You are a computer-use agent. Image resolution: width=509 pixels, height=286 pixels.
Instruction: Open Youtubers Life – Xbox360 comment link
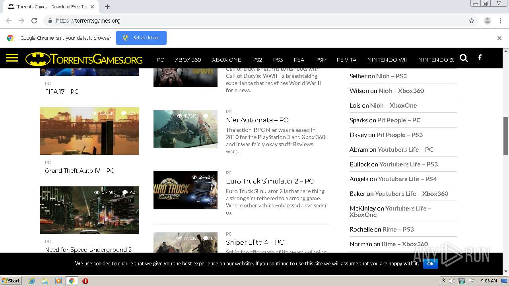tap(412, 193)
